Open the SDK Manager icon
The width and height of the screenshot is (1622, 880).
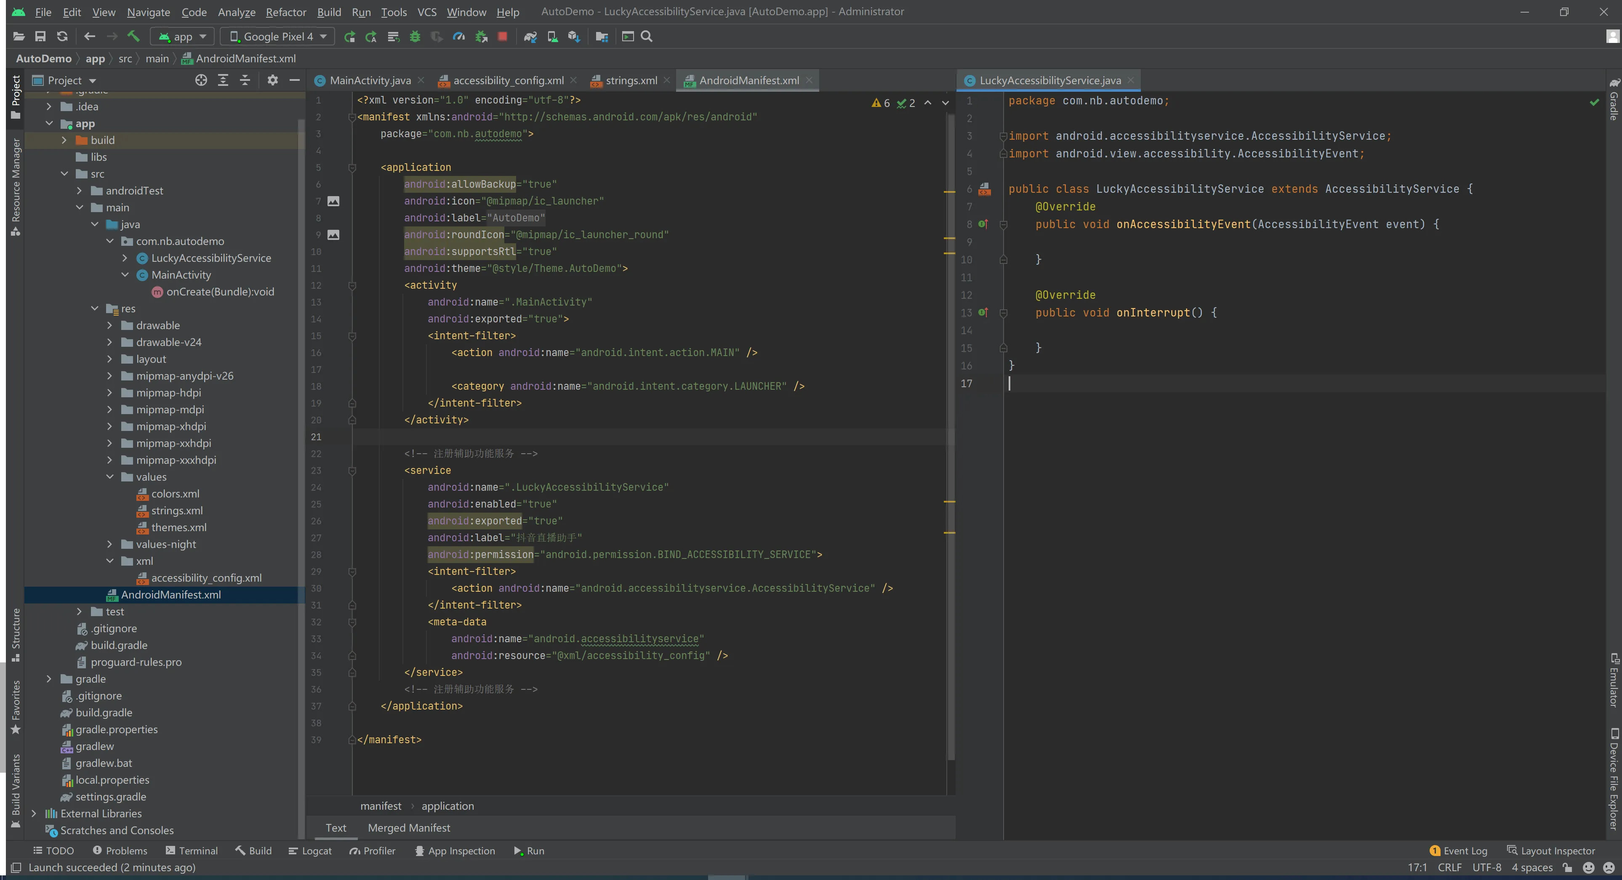(x=574, y=37)
